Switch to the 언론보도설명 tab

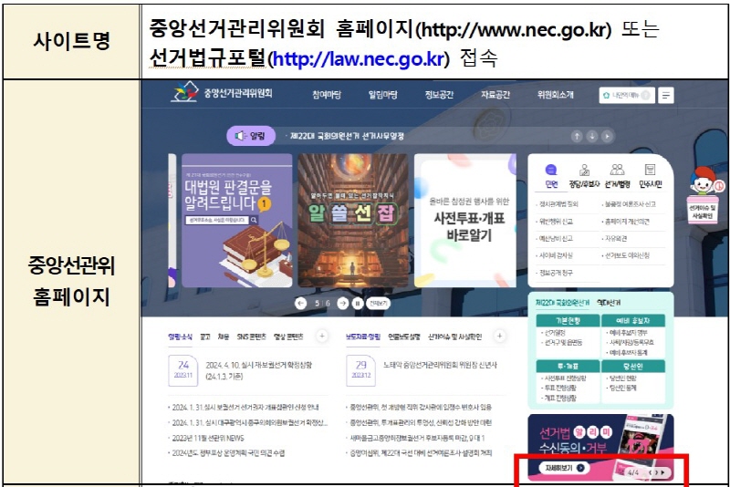(404, 337)
